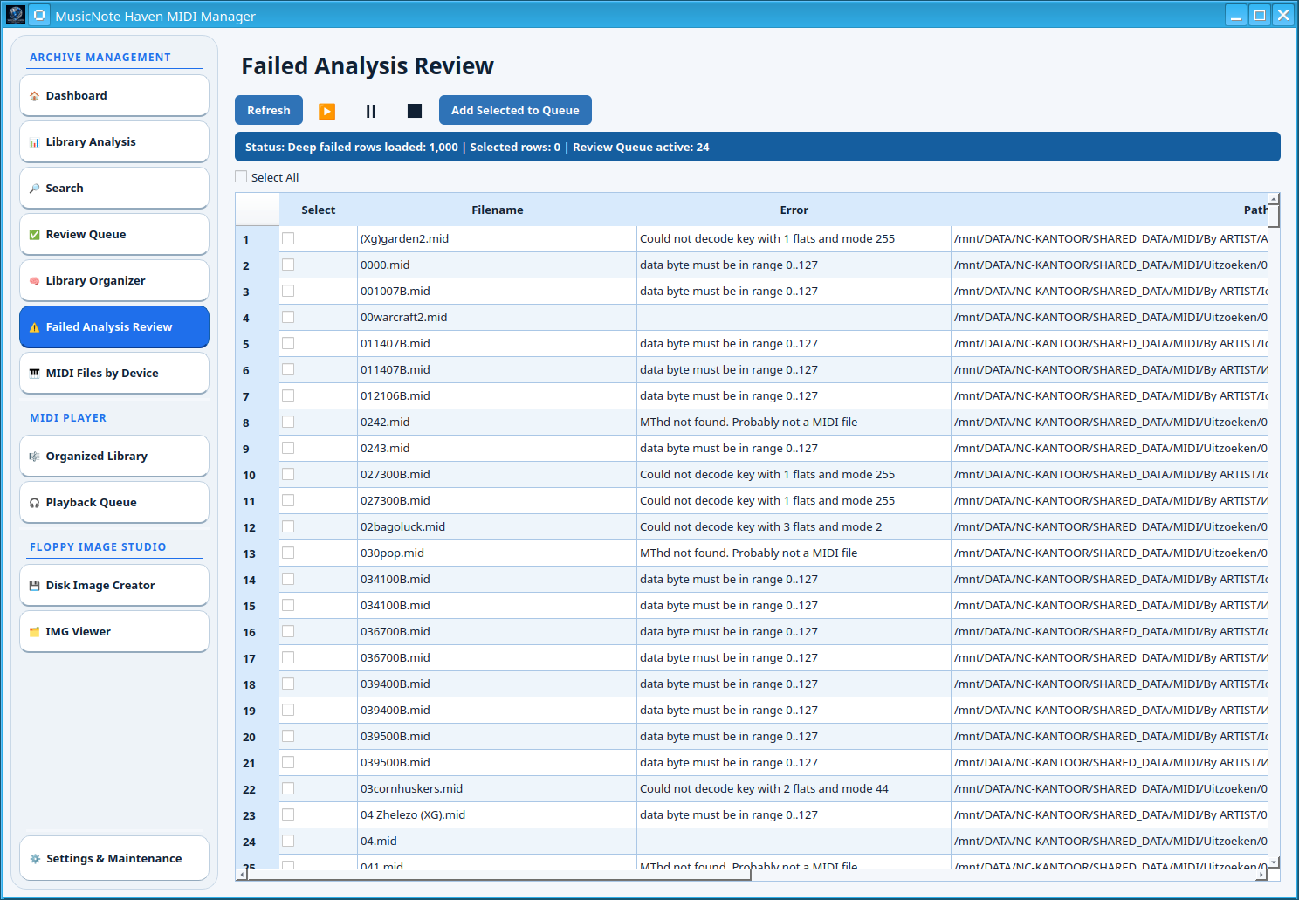This screenshot has width=1299, height=900.
Task: Click the vertical scrollbar up arrow
Action: coord(1274,199)
